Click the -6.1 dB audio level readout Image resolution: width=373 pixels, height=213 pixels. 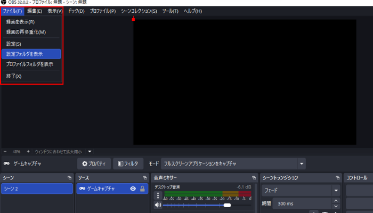(x=244, y=187)
